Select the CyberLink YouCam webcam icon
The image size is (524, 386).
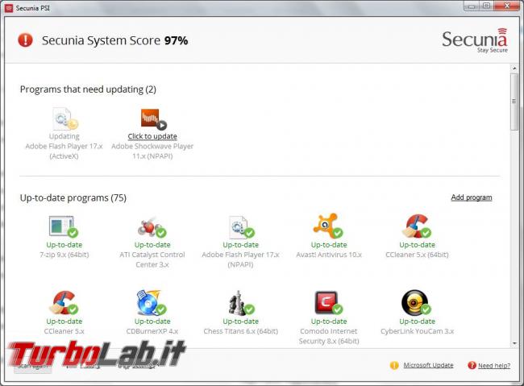click(416, 302)
